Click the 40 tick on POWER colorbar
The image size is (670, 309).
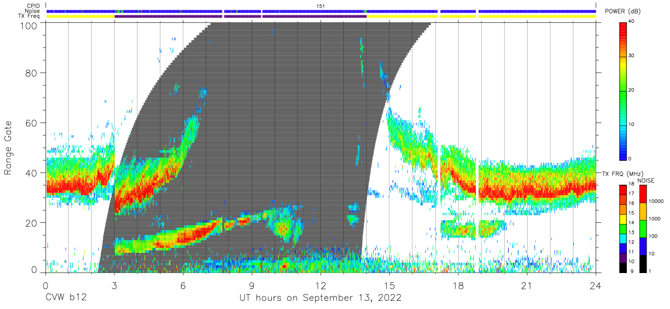(631, 21)
